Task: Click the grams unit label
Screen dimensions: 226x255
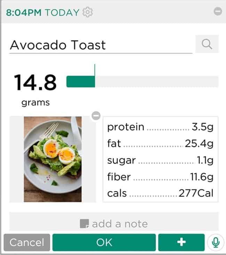Action: point(35,103)
